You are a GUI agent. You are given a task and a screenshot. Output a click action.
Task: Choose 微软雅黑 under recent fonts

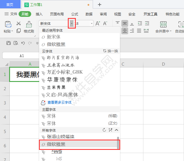tap(80, 44)
